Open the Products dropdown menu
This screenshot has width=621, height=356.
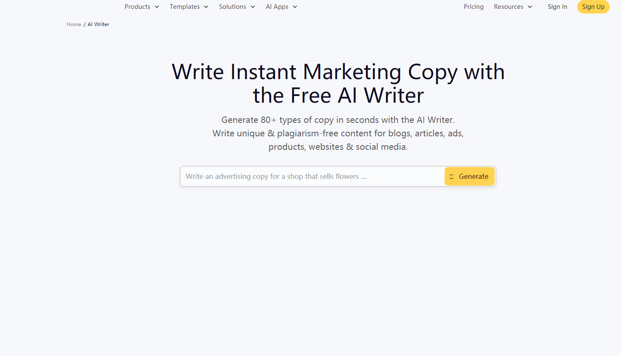[x=137, y=7]
